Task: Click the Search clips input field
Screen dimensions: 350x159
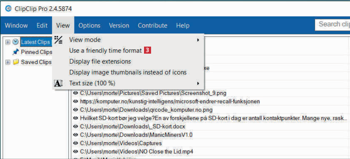Action: pos(333,25)
